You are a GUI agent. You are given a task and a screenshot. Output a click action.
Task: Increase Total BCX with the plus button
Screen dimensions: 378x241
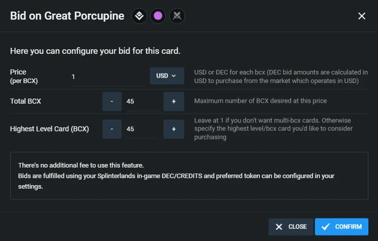[x=174, y=102]
